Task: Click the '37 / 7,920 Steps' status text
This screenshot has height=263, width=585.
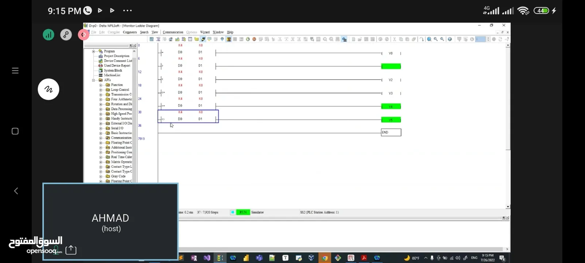Action: 208,212
